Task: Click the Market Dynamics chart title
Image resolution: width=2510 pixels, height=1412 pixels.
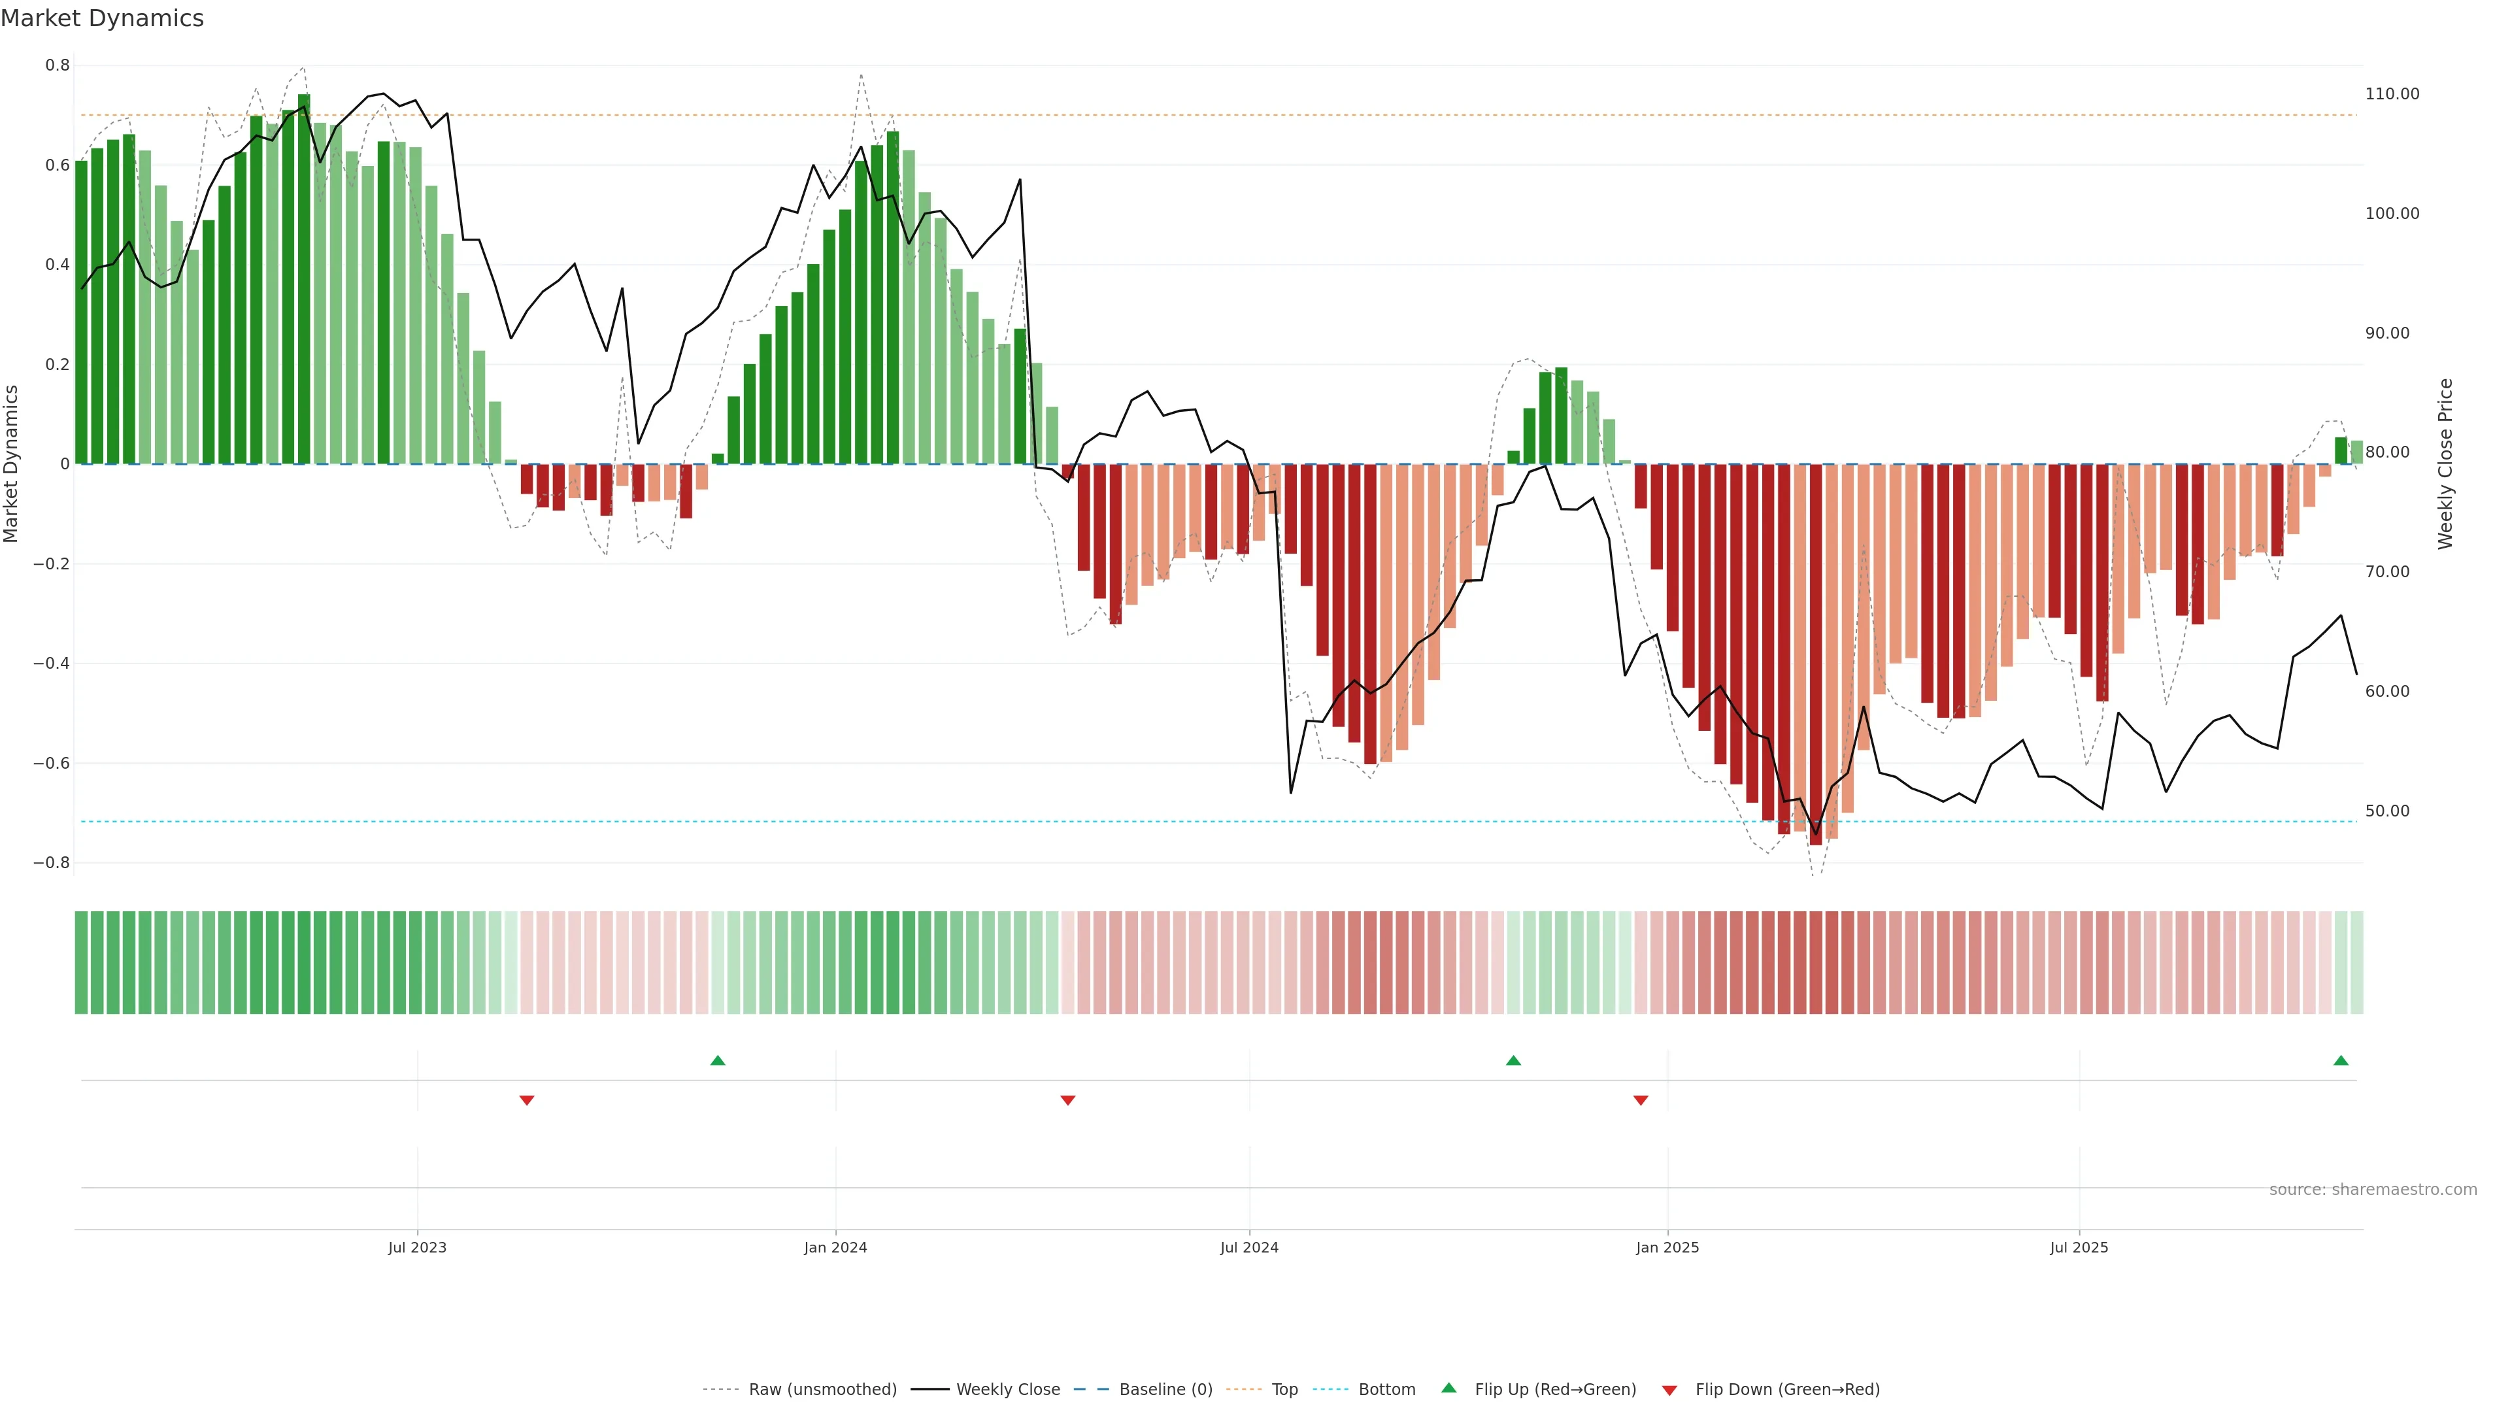Action: click(x=103, y=18)
